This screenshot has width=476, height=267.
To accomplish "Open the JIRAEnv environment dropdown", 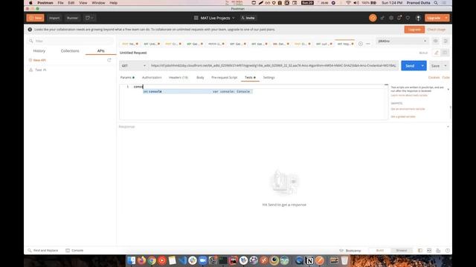I will click(402, 41).
